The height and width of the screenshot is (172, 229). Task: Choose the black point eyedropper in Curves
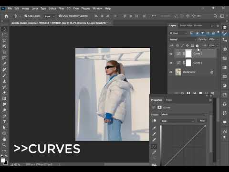click(154, 128)
